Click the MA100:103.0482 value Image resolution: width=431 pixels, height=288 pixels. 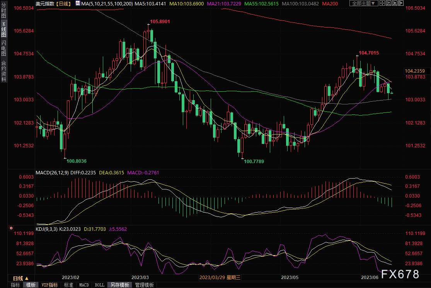tap(300, 4)
